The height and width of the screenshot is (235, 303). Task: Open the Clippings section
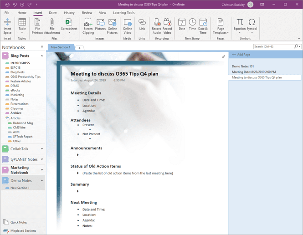click(x=16, y=108)
